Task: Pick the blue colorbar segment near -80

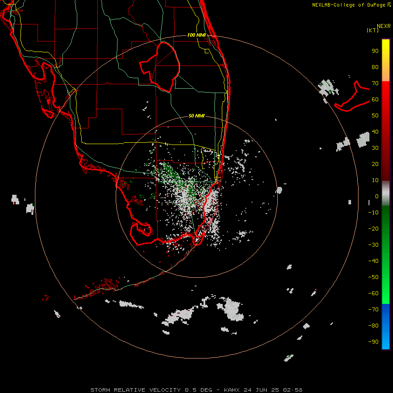Action: (x=386, y=326)
